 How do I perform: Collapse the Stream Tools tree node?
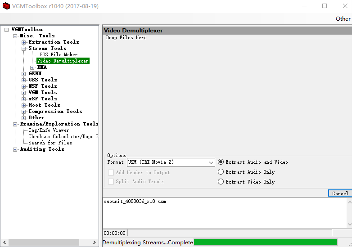[24, 49]
